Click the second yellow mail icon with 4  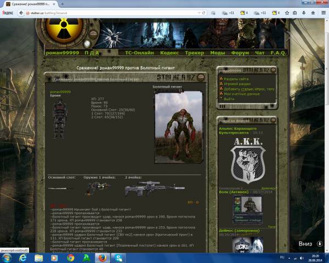[x=276, y=13]
